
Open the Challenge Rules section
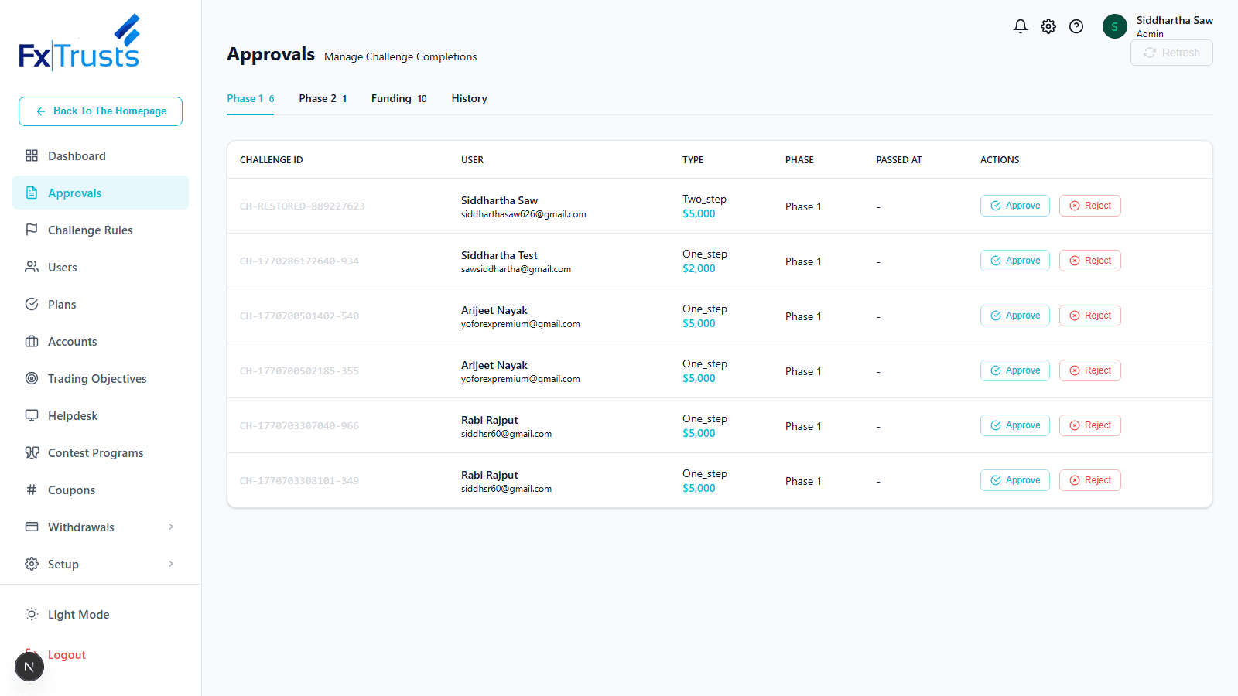pos(32,230)
